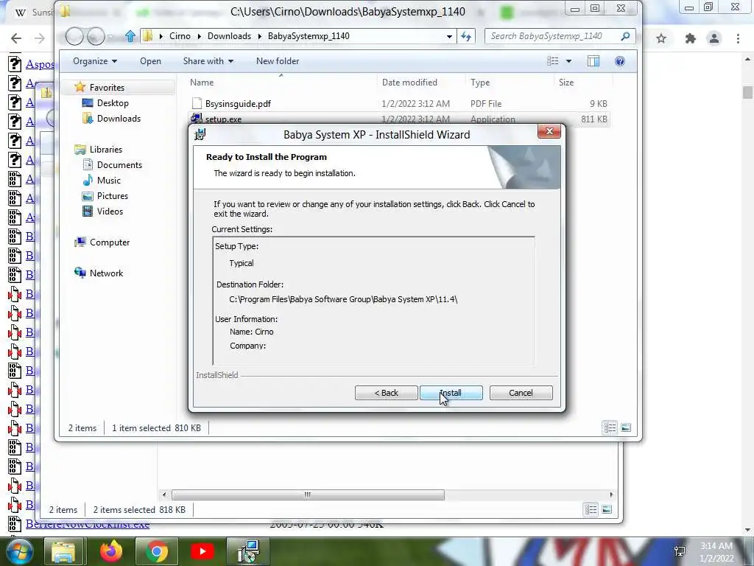
Task: Sort files by Name column header
Action: coord(202,83)
